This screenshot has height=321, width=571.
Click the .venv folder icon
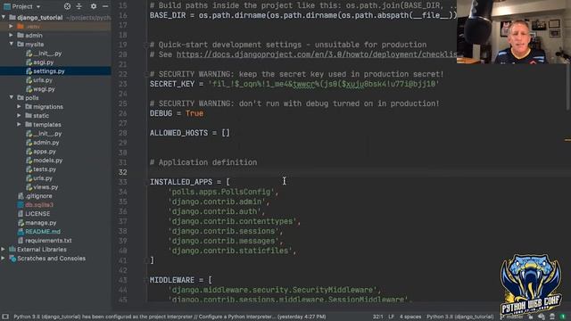[x=21, y=26]
